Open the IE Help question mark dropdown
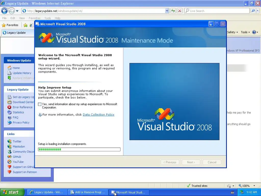This screenshot has height=196, width=261. (x=255, y=32)
